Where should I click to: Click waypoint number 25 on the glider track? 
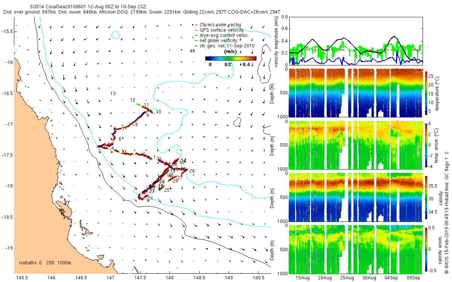coord(167,190)
